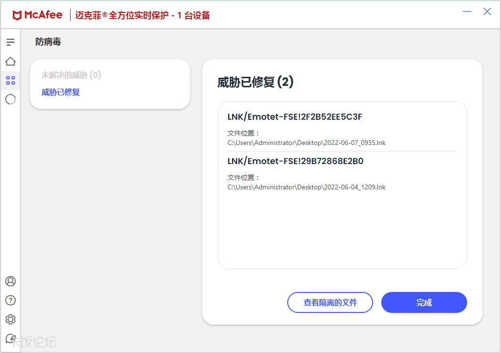501x353 pixels.
Task: Select 未解决的威胁 (0) tab
Action: (71, 75)
